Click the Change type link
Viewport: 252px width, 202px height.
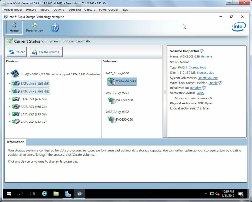point(197,68)
